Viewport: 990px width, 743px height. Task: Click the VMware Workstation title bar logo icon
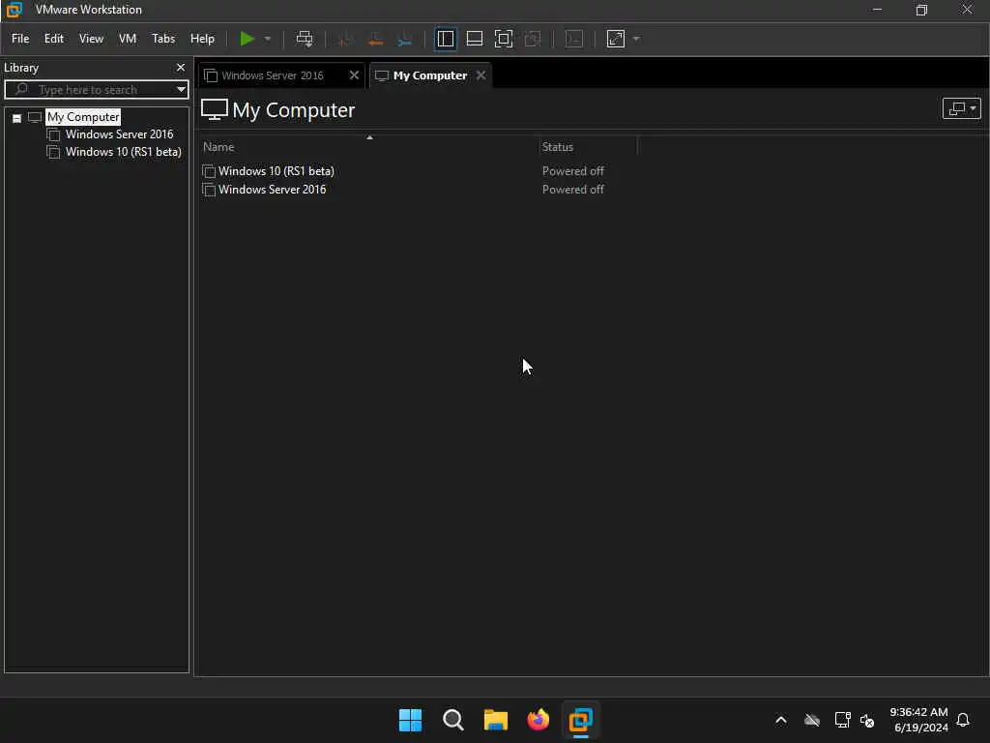14,10
